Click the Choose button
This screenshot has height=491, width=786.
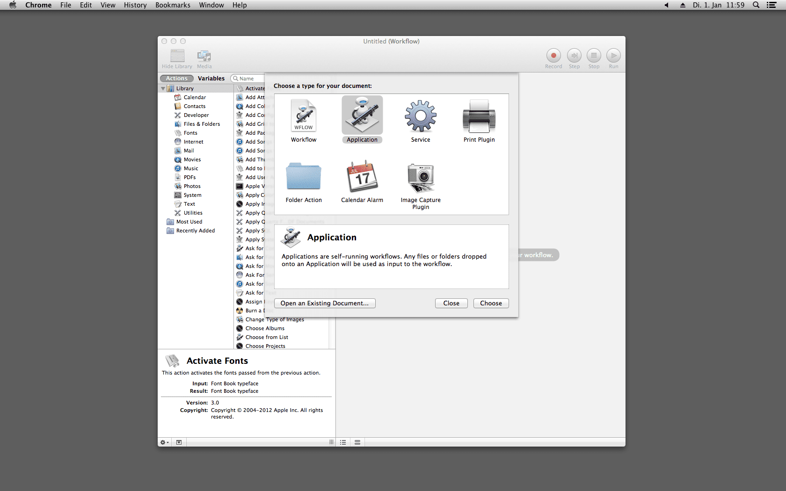(x=491, y=303)
